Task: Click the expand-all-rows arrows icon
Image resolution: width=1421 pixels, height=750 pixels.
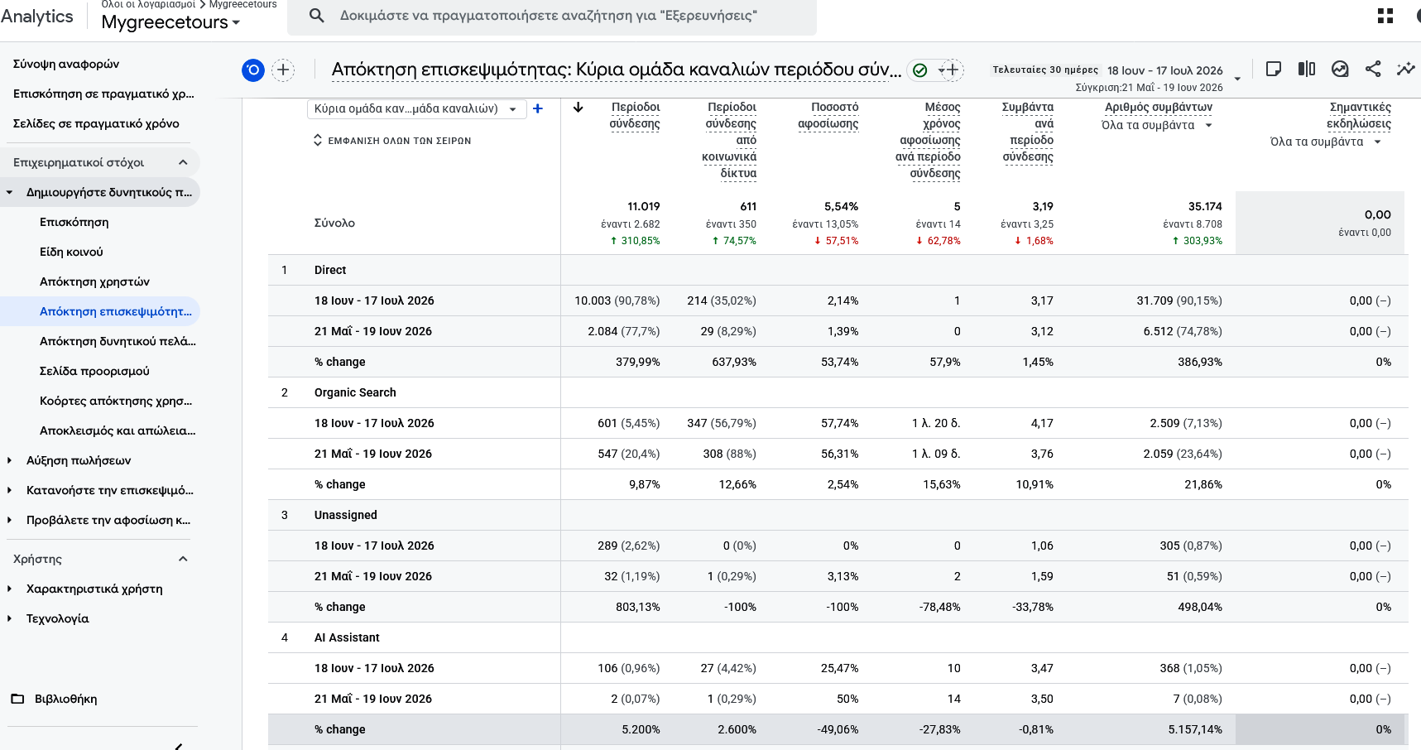Action: (x=317, y=141)
